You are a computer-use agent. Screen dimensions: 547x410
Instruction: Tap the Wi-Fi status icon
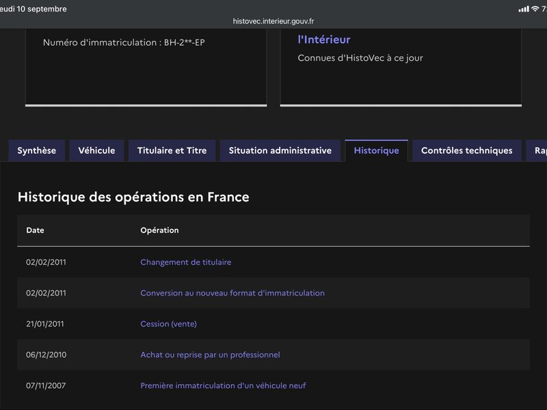[x=535, y=9]
